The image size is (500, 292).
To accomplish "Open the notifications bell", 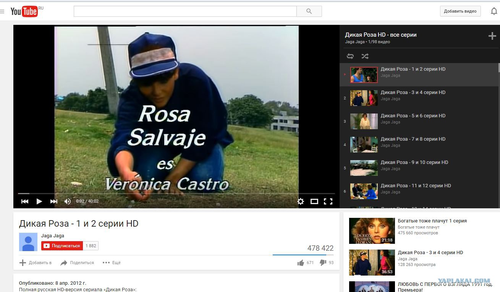I will point(494,11).
